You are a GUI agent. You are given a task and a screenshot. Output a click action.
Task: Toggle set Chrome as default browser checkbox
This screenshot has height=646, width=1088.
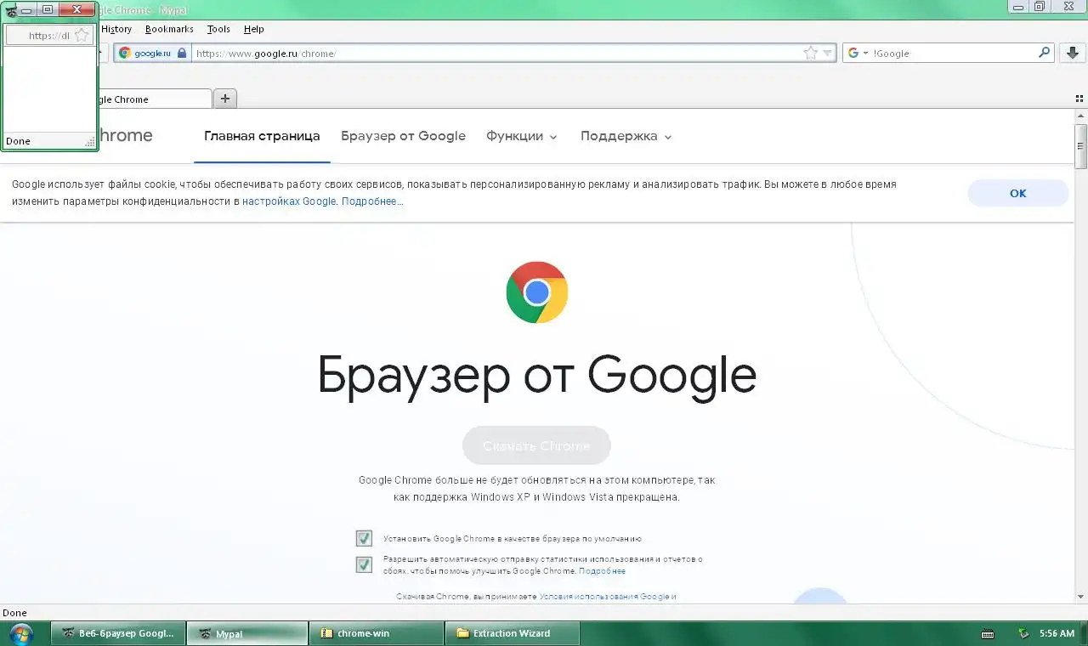tap(364, 538)
